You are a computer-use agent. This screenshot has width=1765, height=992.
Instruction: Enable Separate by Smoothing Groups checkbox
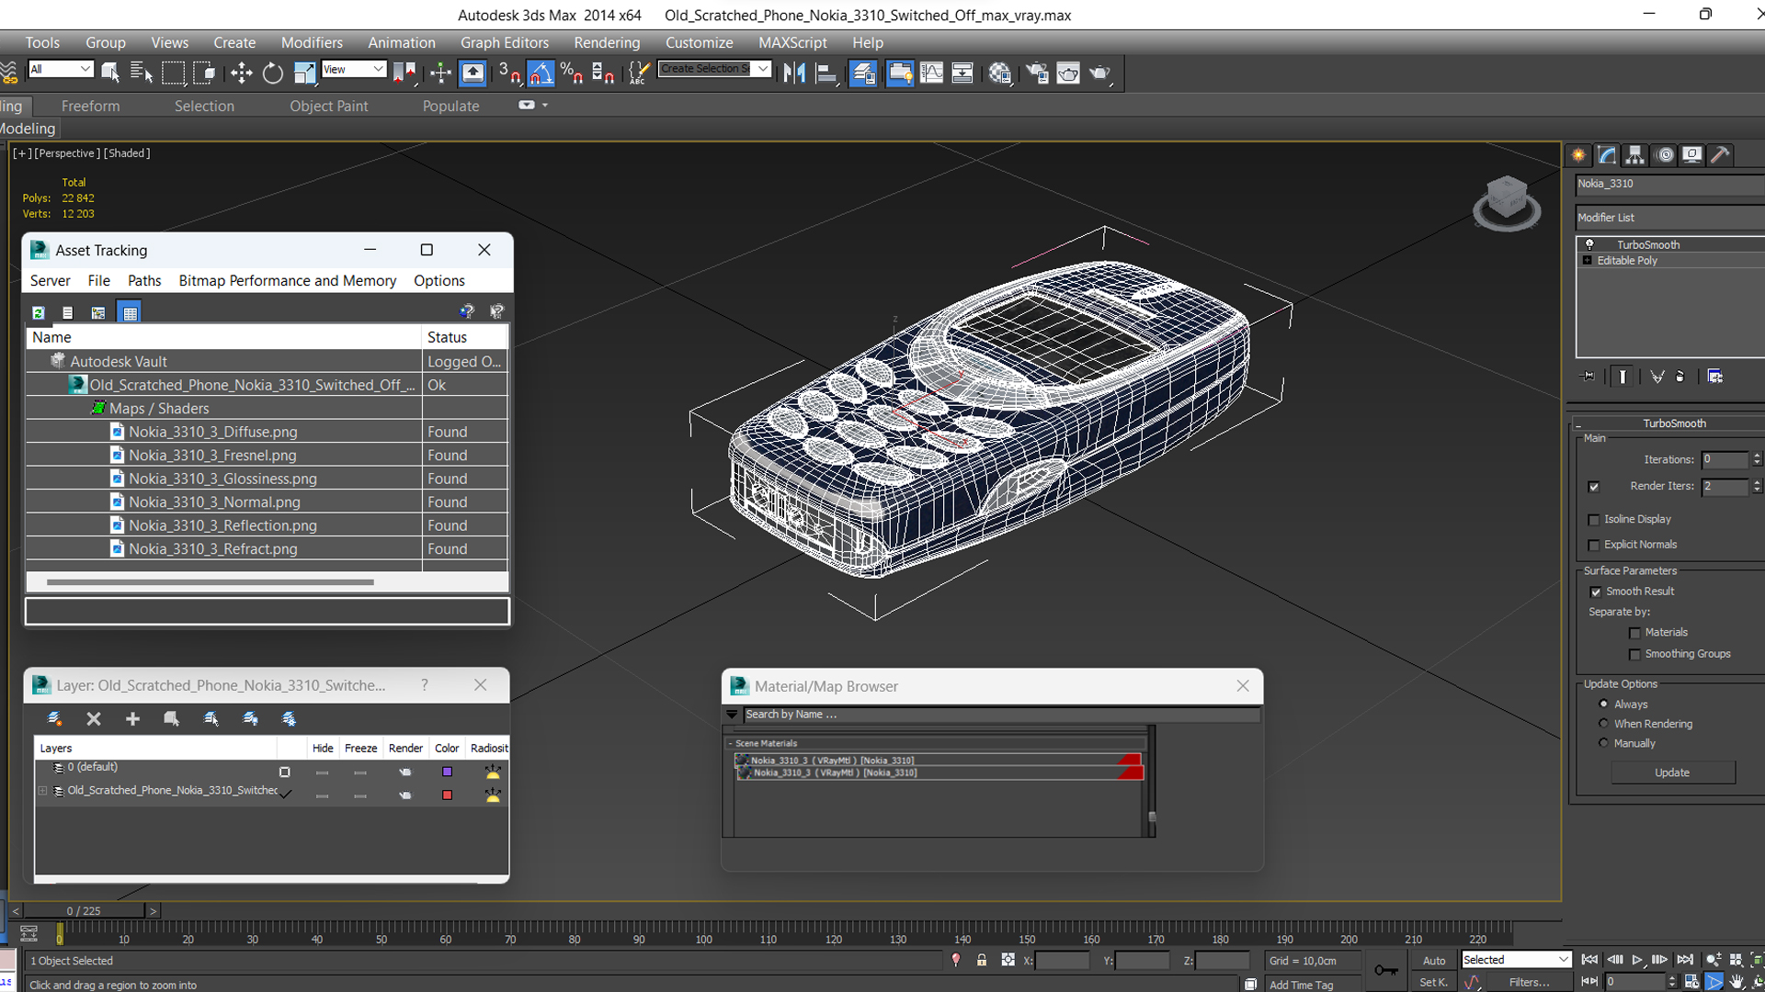(1634, 655)
